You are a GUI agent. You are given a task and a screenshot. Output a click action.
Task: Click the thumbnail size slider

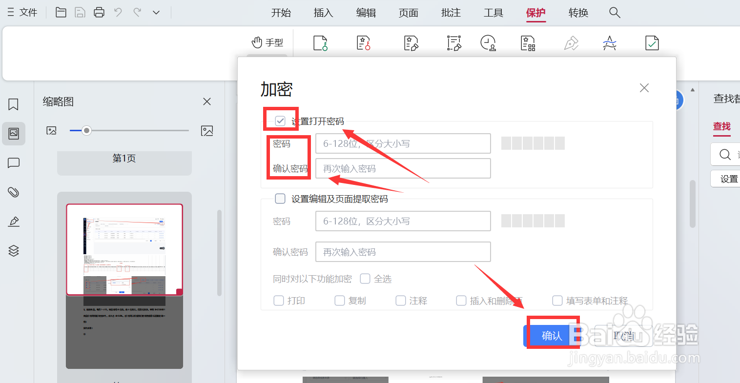(86, 130)
